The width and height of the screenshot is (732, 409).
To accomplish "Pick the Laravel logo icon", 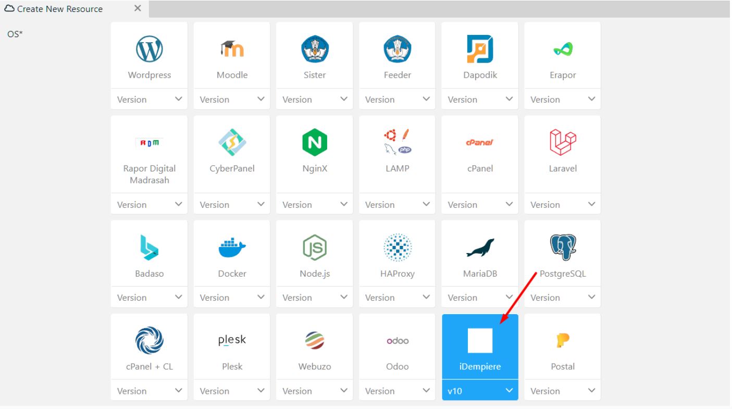I will [x=562, y=143].
